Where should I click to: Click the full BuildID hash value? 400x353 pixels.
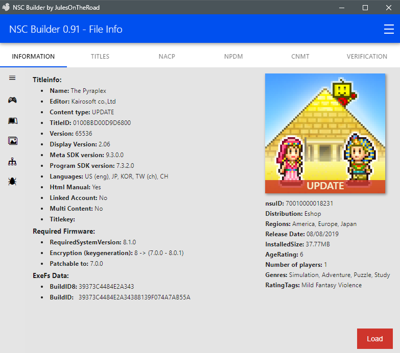[134, 297]
